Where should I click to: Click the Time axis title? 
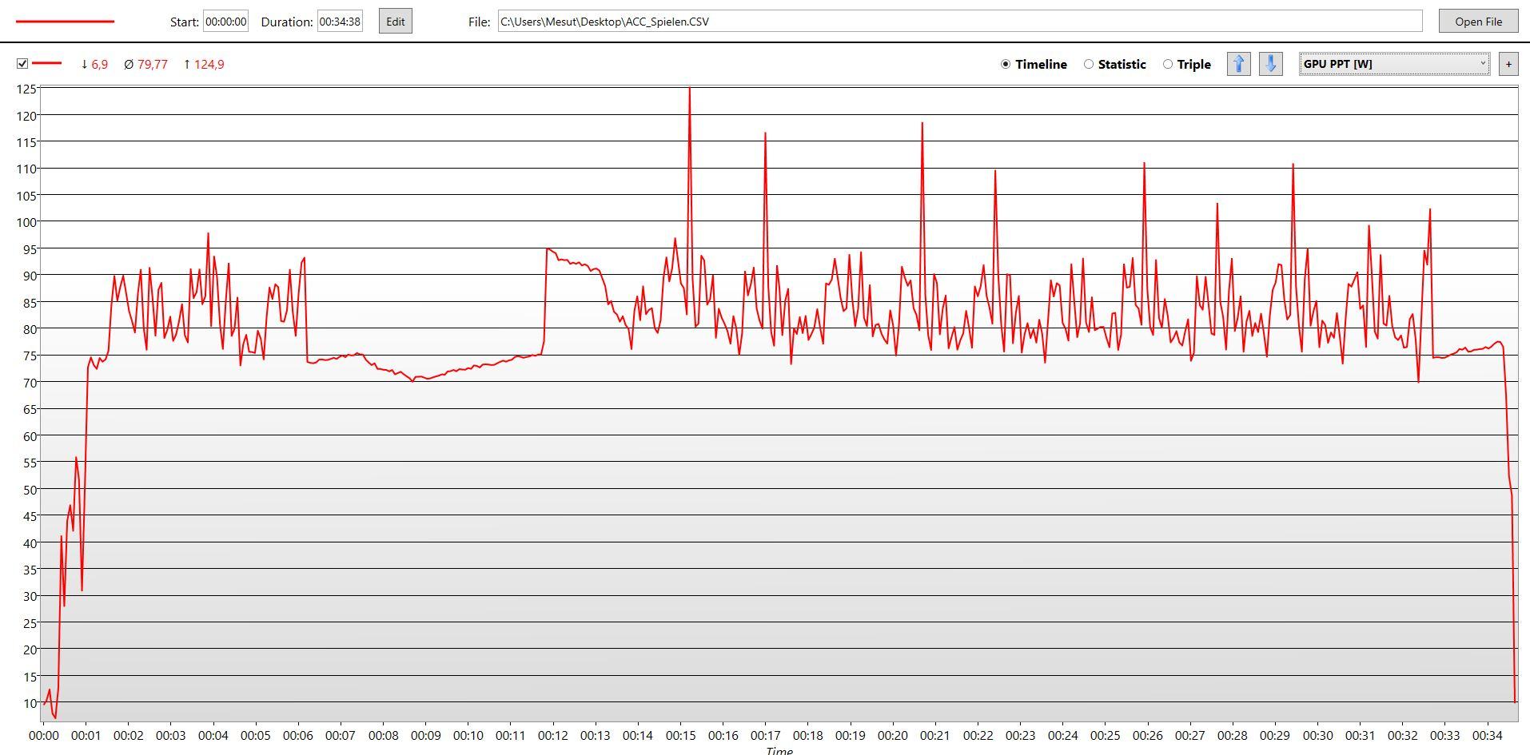click(x=779, y=750)
